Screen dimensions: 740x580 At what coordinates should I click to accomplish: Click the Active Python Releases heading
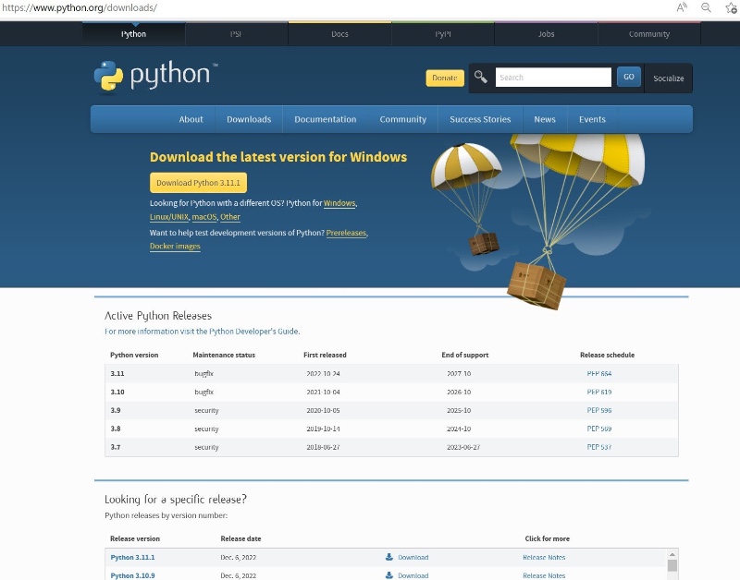pyautogui.click(x=157, y=315)
